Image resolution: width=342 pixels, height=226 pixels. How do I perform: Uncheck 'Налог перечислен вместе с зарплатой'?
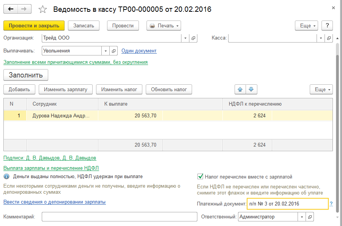point(200,177)
